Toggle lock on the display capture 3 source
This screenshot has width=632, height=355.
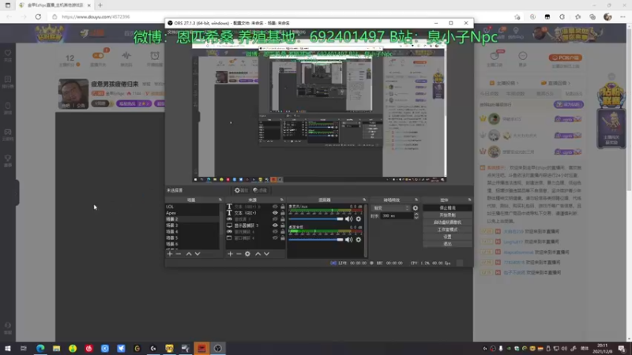(283, 226)
